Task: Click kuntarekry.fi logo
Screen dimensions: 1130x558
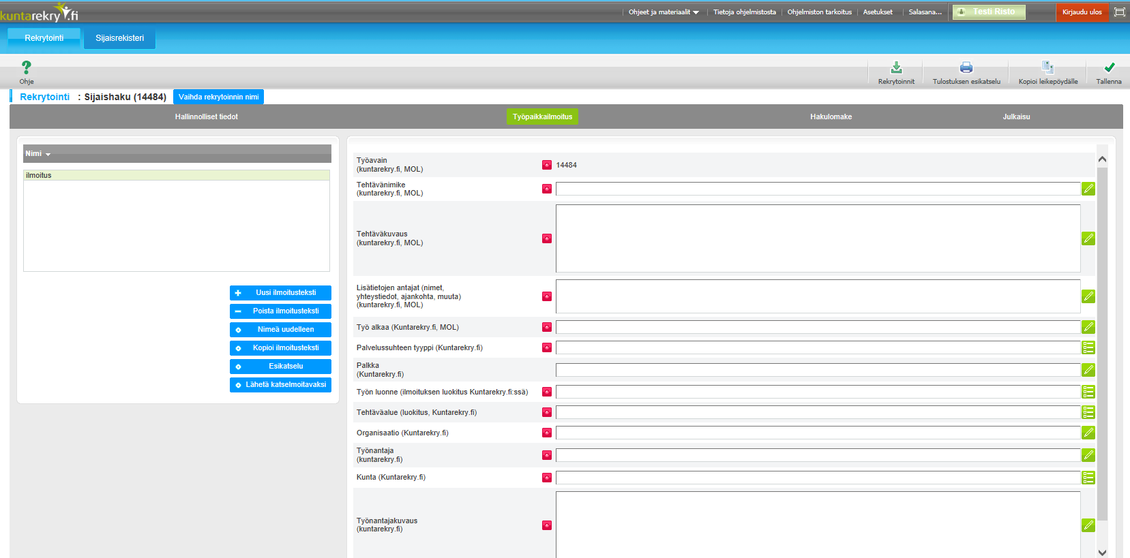Action: 39,12
